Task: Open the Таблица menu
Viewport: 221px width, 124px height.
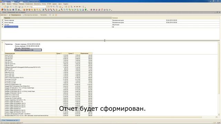Action: (15, 4)
